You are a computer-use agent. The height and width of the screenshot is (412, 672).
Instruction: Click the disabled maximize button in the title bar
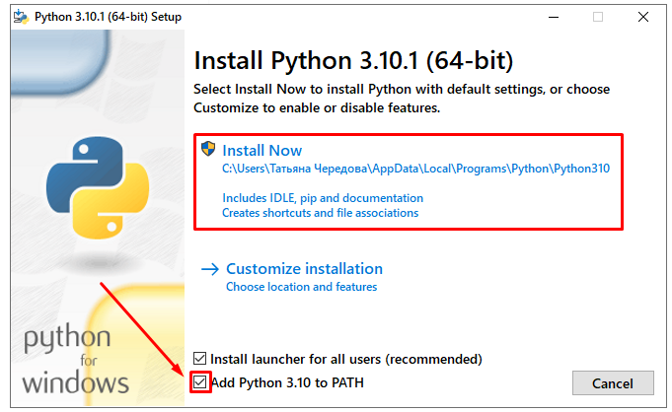pos(598,17)
